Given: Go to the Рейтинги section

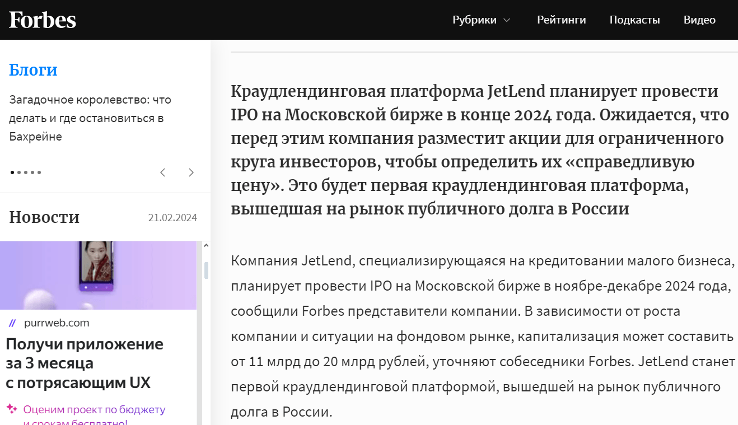Looking at the screenshot, I should click(x=562, y=20).
